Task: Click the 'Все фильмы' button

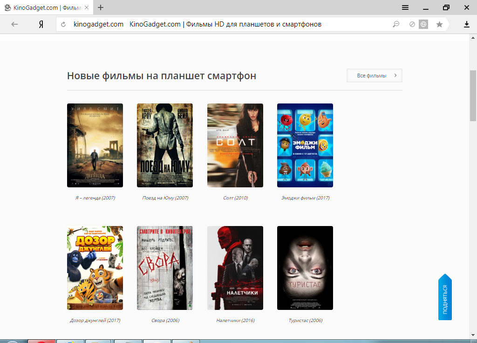Action: (375, 75)
